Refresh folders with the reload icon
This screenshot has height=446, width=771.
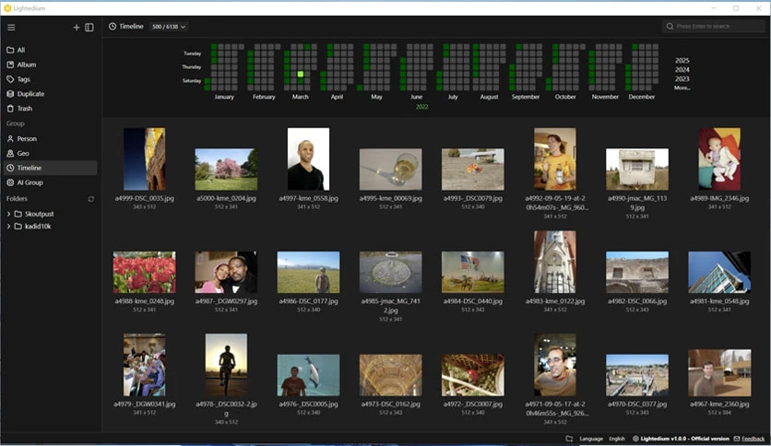pos(91,199)
